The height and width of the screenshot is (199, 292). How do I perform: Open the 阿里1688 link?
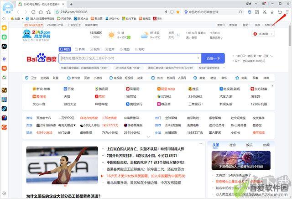tap(166, 89)
